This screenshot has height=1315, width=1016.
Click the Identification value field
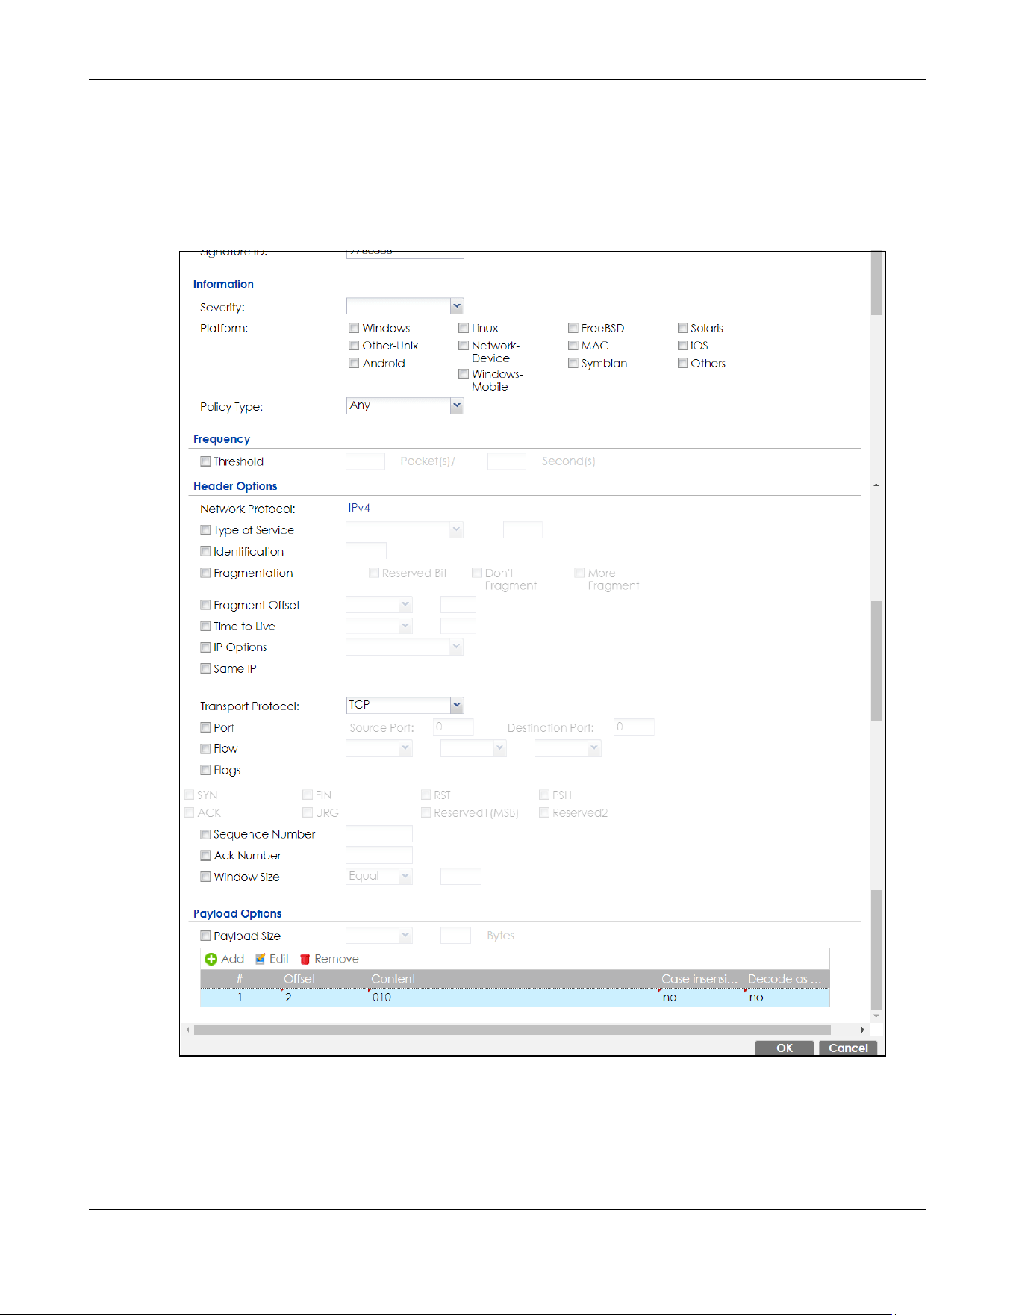367,550
